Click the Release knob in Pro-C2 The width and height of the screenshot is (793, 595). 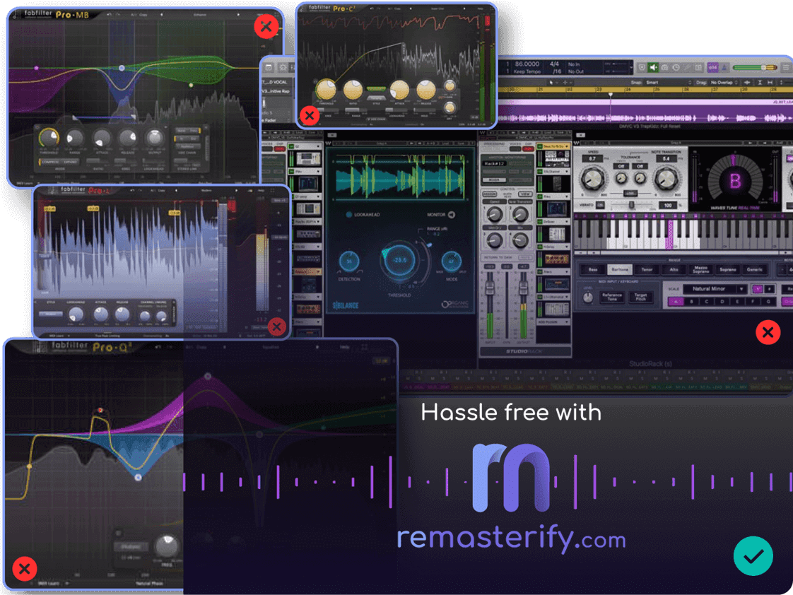425,90
